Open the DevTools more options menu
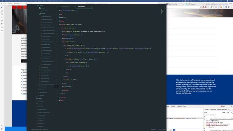Viewport: 233px width, 131px height. point(228,106)
